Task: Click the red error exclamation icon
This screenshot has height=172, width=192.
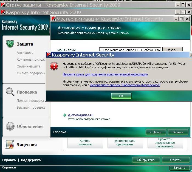Action: click(x=54, y=66)
